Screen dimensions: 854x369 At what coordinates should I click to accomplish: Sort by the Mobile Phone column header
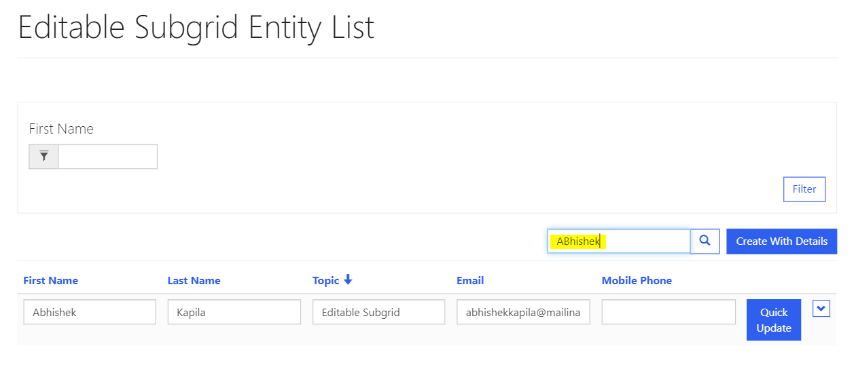point(637,281)
